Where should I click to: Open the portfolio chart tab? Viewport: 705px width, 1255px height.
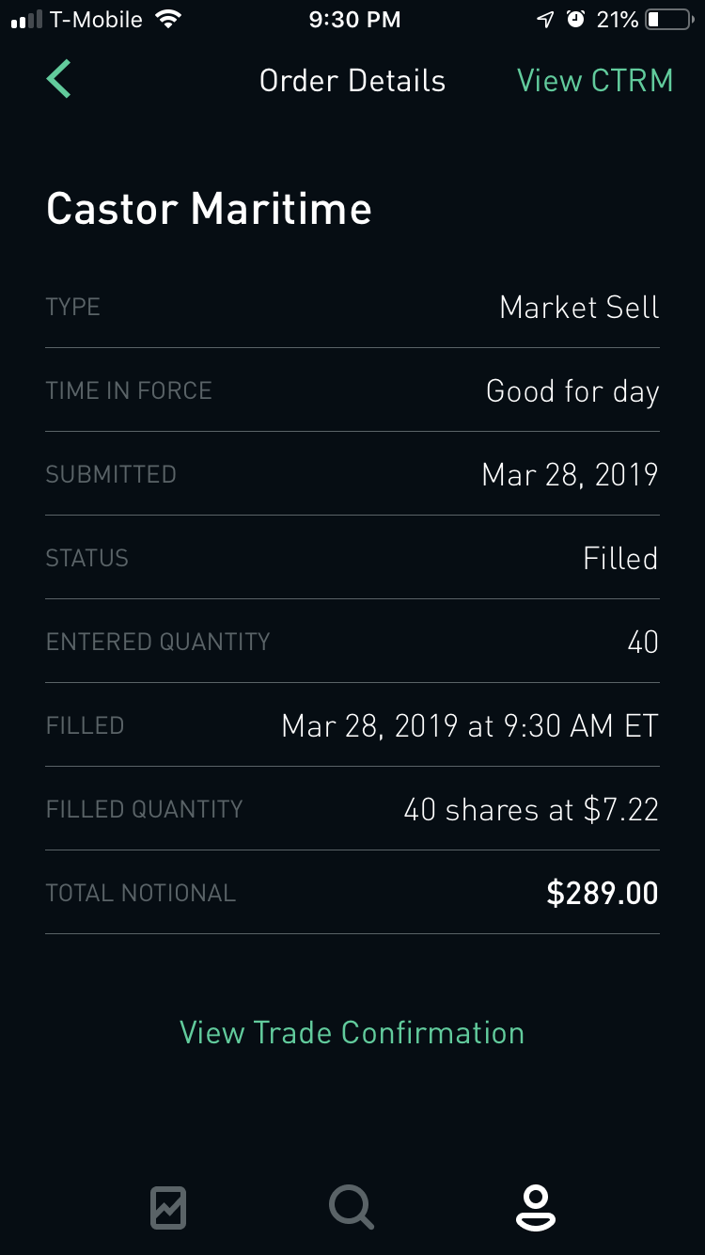click(x=168, y=1207)
